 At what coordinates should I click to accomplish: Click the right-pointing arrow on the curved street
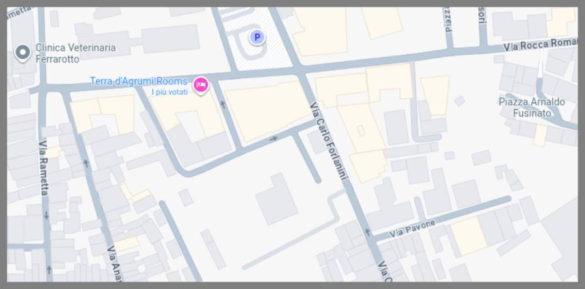274,138
